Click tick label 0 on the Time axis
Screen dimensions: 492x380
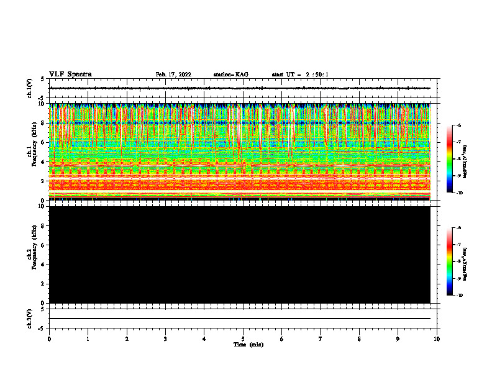click(49, 339)
